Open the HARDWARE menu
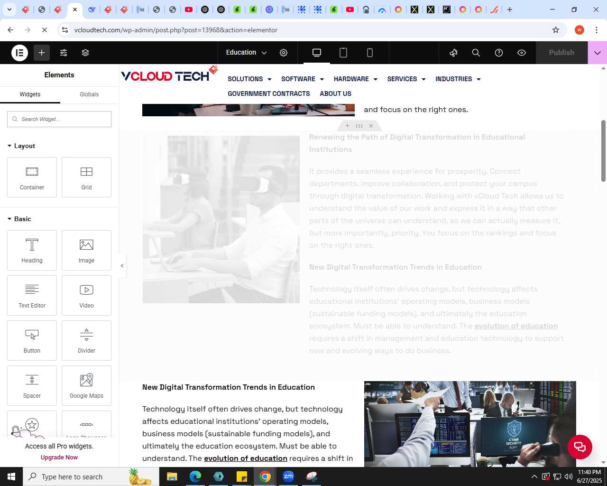 click(x=356, y=79)
